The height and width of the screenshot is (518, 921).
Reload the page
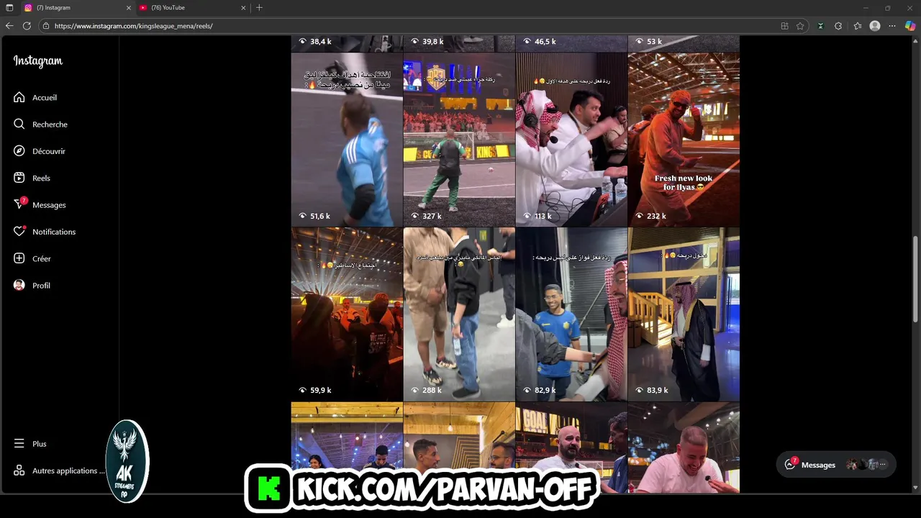coord(27,26)
